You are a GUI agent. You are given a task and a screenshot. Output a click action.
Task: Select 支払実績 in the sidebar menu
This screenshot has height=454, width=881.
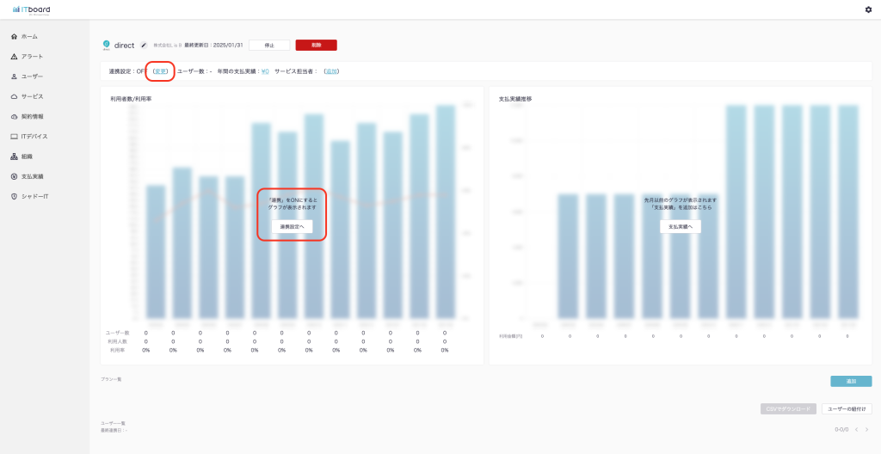point(32,176)
